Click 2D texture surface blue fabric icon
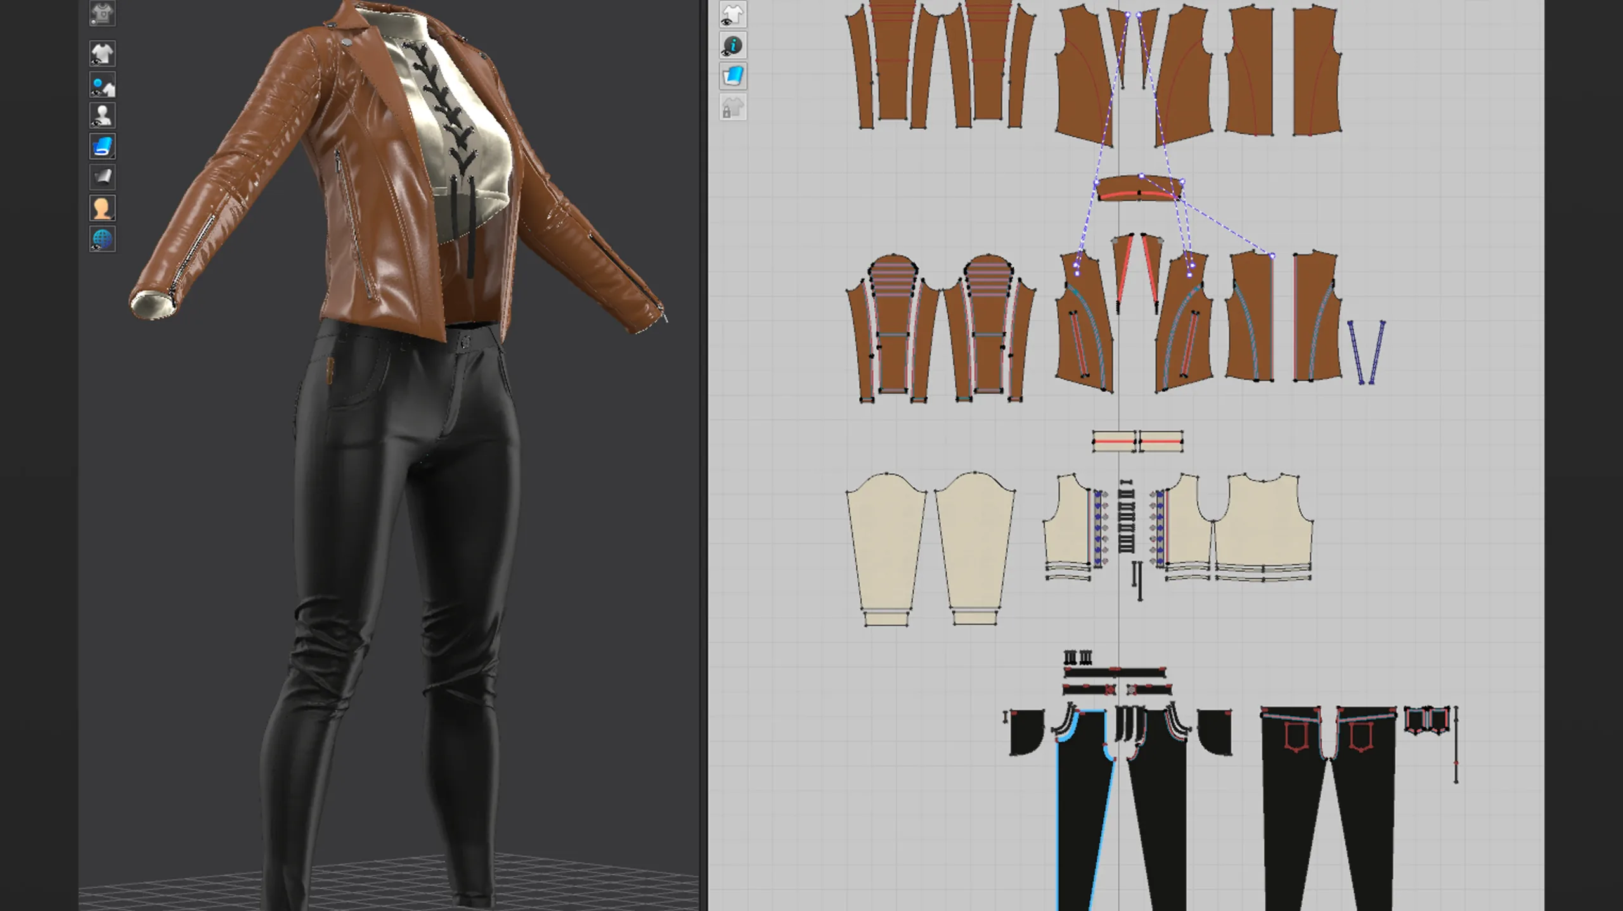The width and height of the screenshot is (1623, 911). 733,76
